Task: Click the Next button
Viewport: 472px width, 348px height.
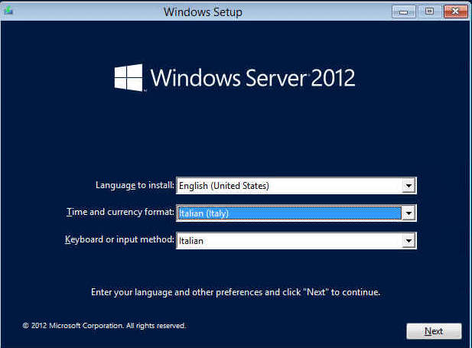Action: point(434,331)
